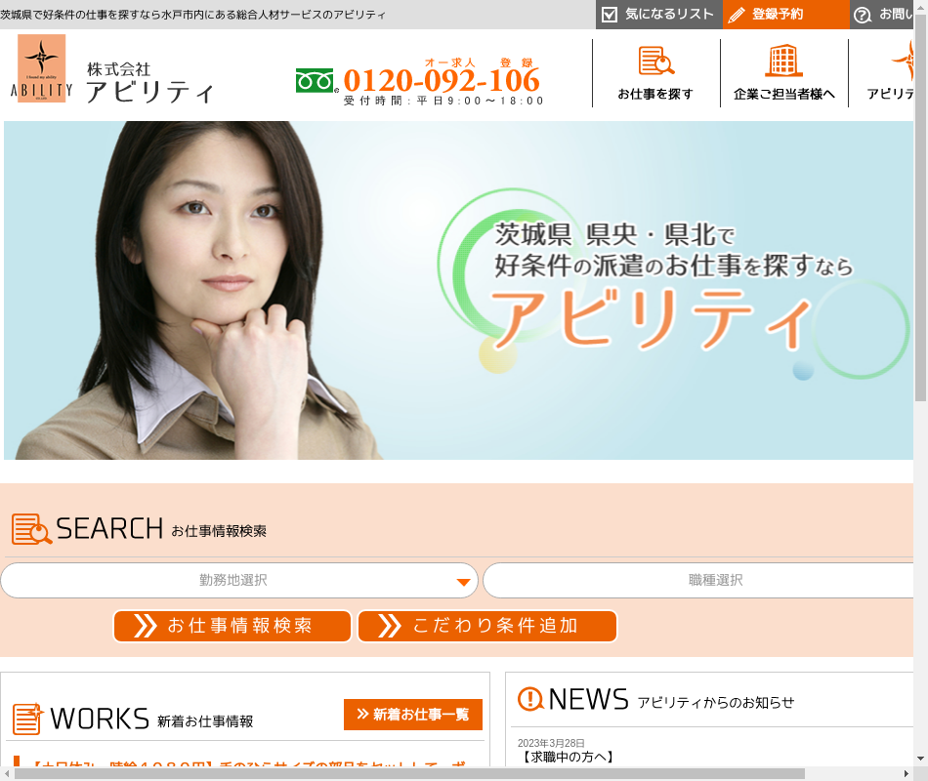The height and width of the screenshot is (781, 928).
Task: Click the Ability company logo
Action: click(x=42, y=68)
